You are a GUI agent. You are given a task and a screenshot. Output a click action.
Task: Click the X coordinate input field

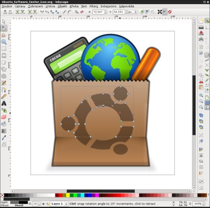tap(98, 12)
